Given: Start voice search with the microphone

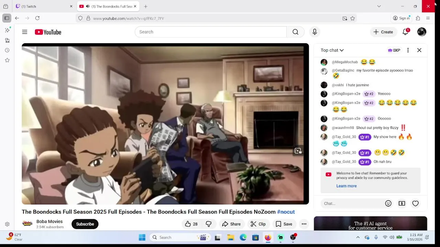Looking at the screenshot, I should (315, 32).
